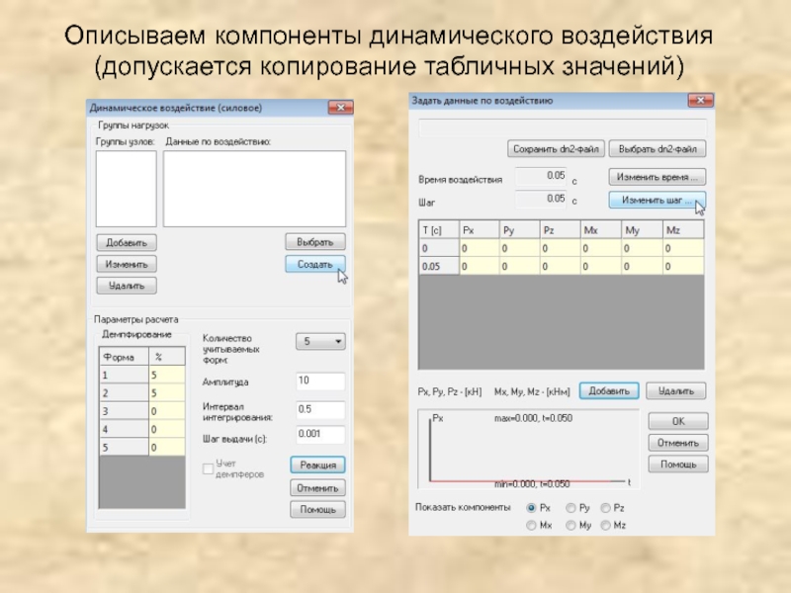Click the Py column header
The width and height of the screenshot is (791, 593).
point(520,230)
